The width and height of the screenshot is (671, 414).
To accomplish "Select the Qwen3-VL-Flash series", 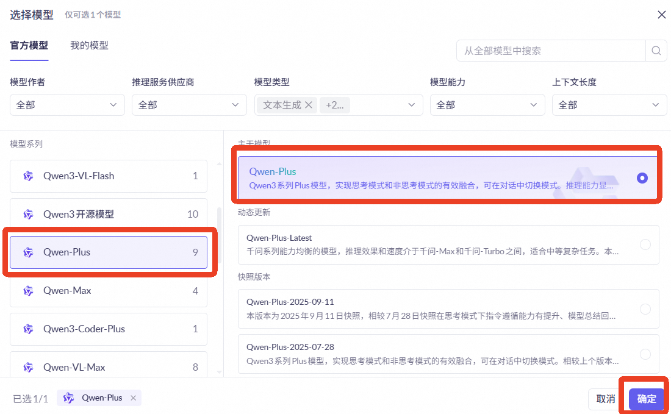I will click(108, 176).
